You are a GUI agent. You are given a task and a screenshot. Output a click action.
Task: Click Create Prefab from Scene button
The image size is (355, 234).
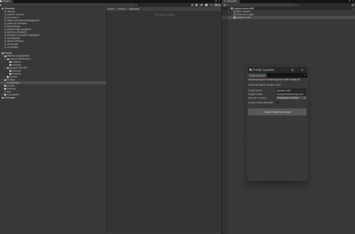coord(277,112)
